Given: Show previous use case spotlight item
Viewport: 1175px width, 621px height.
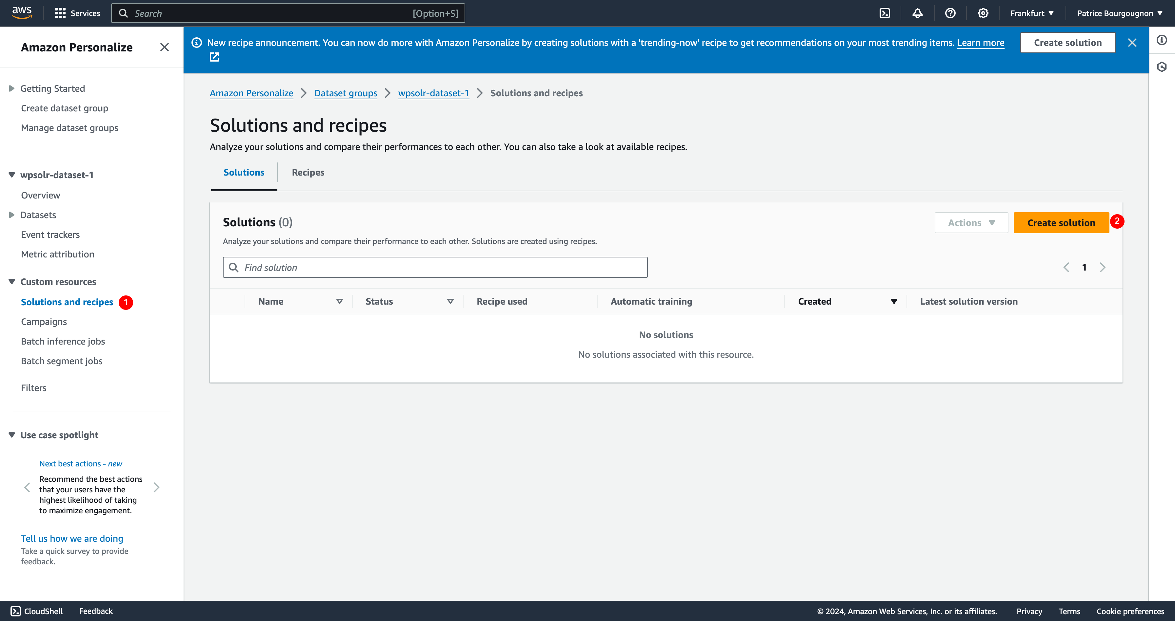Looking at the screenshot, I should (x=27, y=487).
